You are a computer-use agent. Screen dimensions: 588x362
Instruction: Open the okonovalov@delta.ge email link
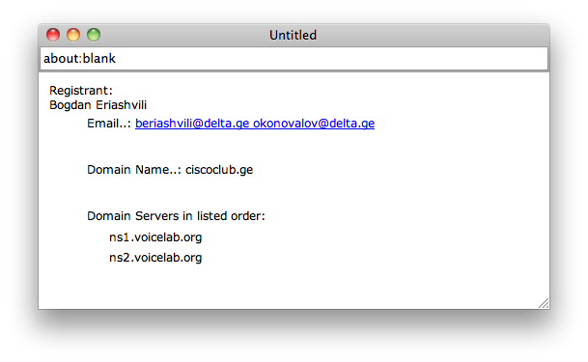click(x=314, y=124)
